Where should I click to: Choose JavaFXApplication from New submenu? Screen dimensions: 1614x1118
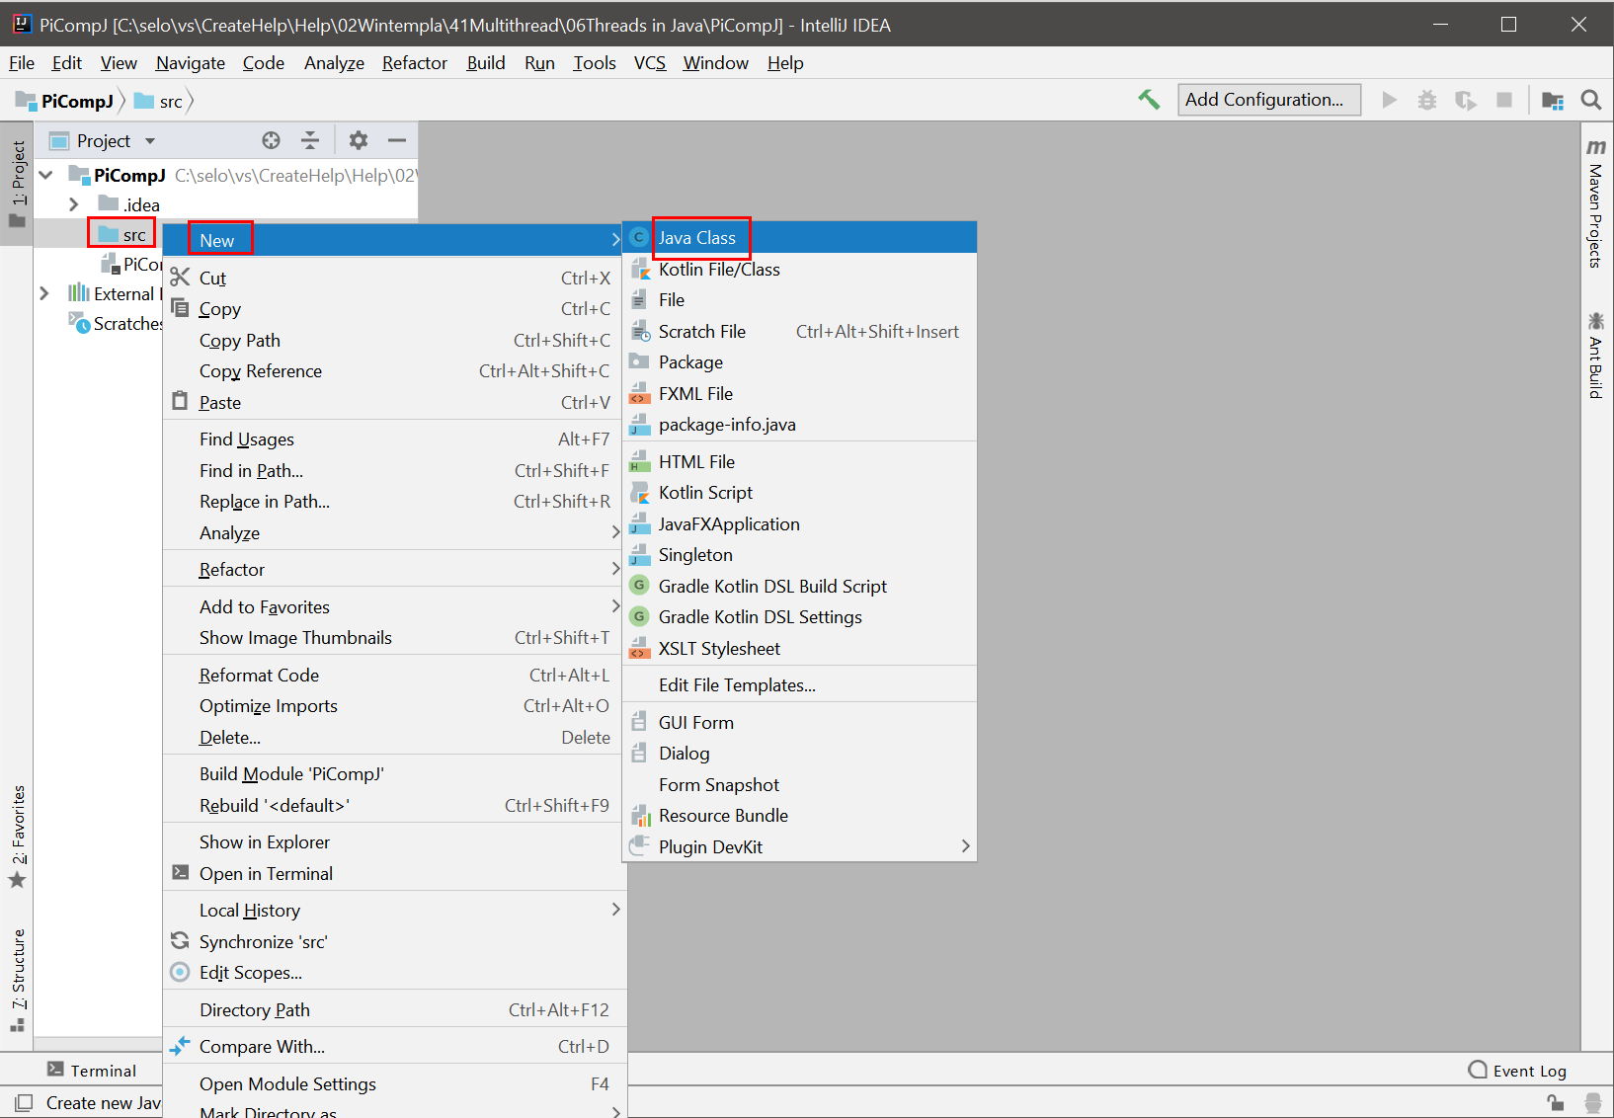coord(799,524)
